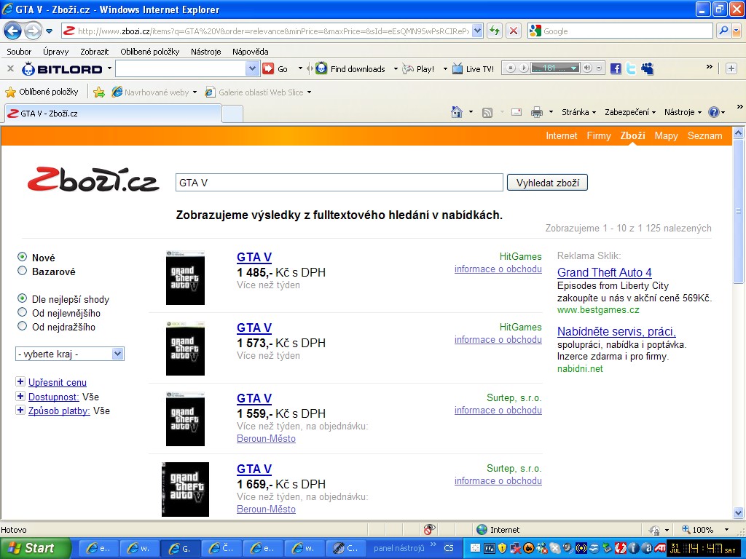746x559 pixels.
Task: Open Facebook from the BitLord toolbar
Action: click(616, 68)
